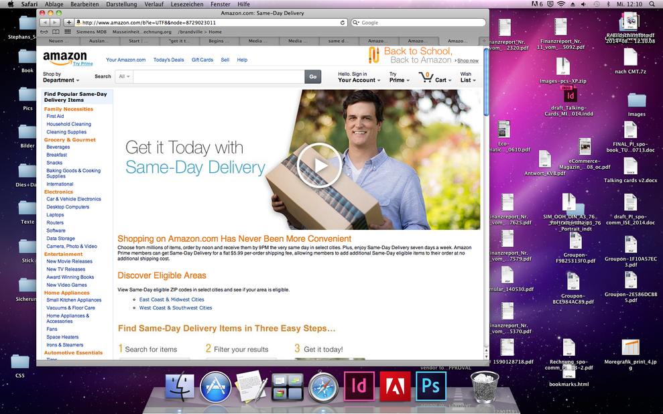This screenshot has height=414, width=663.
Task: Open West Coast & Southwest Cities link
Action: click(x=176, y=307)
